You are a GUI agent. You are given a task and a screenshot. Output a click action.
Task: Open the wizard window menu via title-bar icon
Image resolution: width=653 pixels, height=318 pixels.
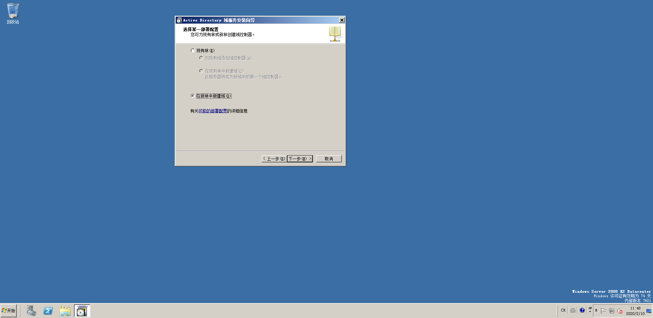[179, 20]
